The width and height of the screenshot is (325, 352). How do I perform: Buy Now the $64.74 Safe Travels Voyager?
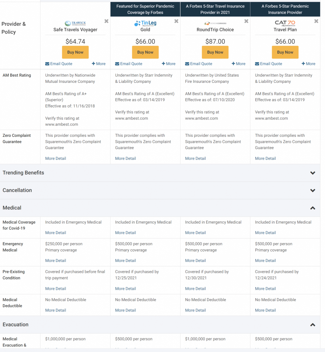point(75,52)
